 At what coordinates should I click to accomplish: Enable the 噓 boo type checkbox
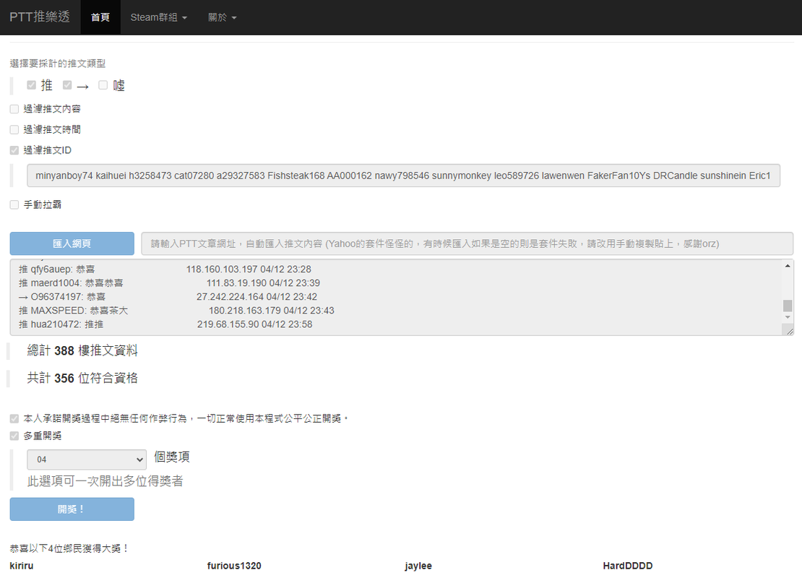click(103, 85)
